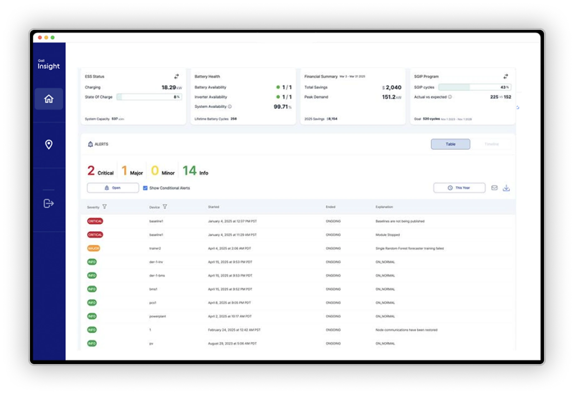Email the alerts report

tap(494, 188)
